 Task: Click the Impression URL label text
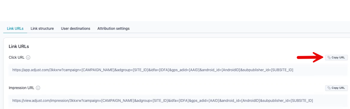click(22, 88)
